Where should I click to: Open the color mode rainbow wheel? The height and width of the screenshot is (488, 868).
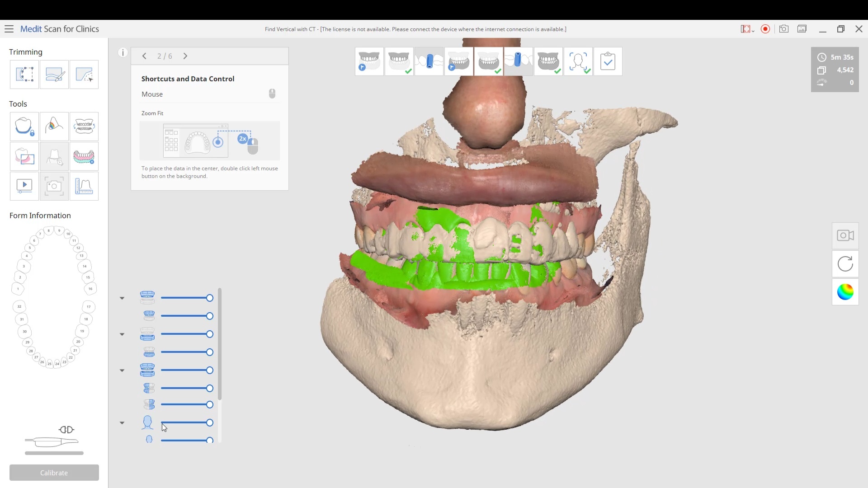pyautogui.click(x=845, y=292)
